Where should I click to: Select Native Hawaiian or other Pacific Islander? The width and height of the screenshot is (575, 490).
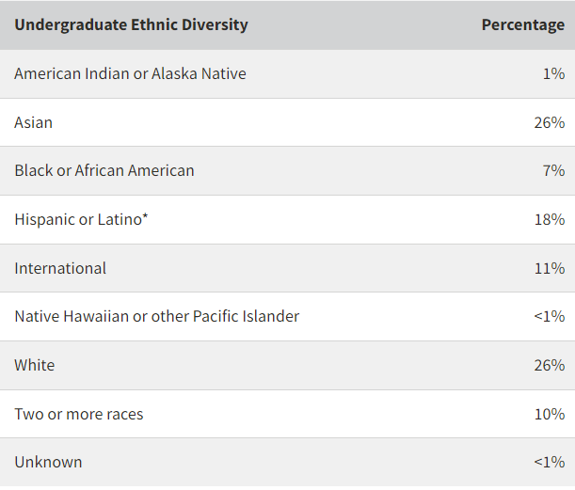156,316
